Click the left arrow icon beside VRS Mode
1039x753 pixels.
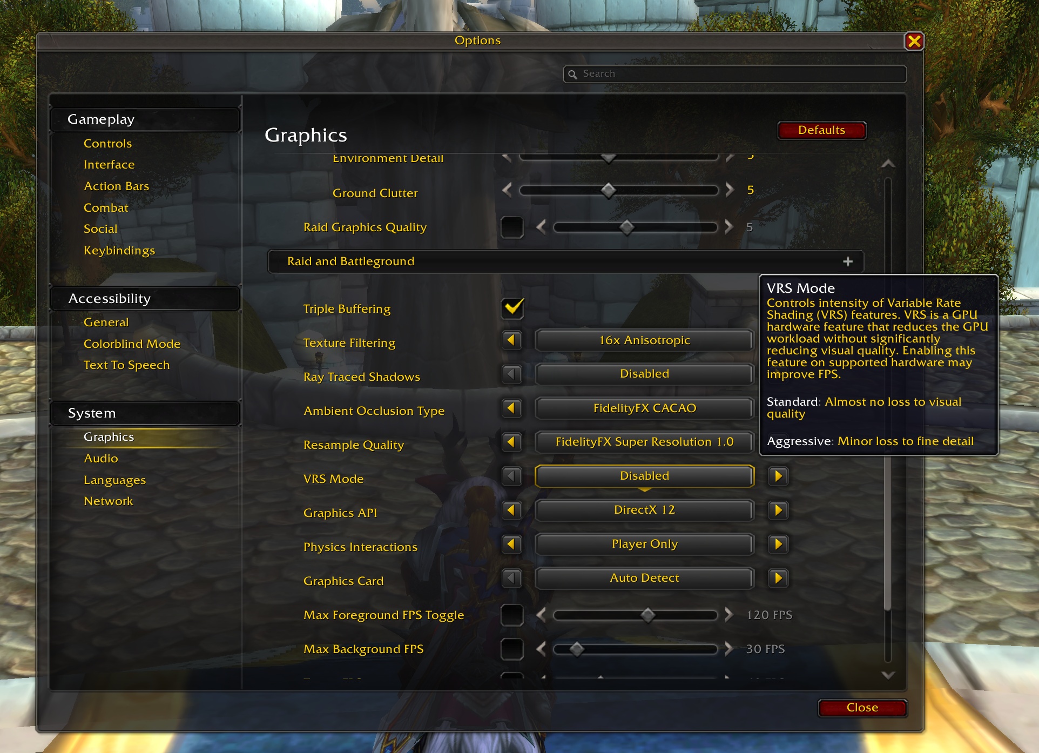[511, 476]
